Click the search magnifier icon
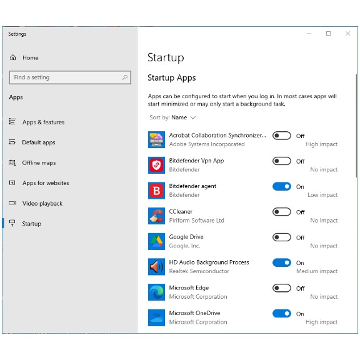Viewport: 360px width, 360px height. point(124,77)
